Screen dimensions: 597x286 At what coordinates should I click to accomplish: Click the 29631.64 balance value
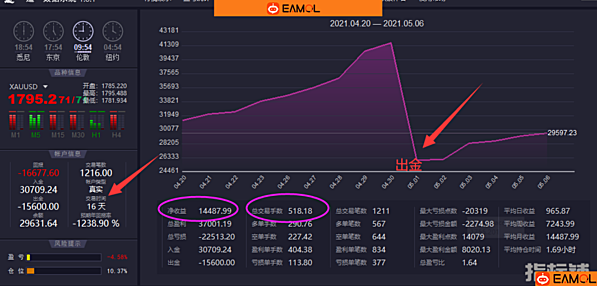click(39, 224)
